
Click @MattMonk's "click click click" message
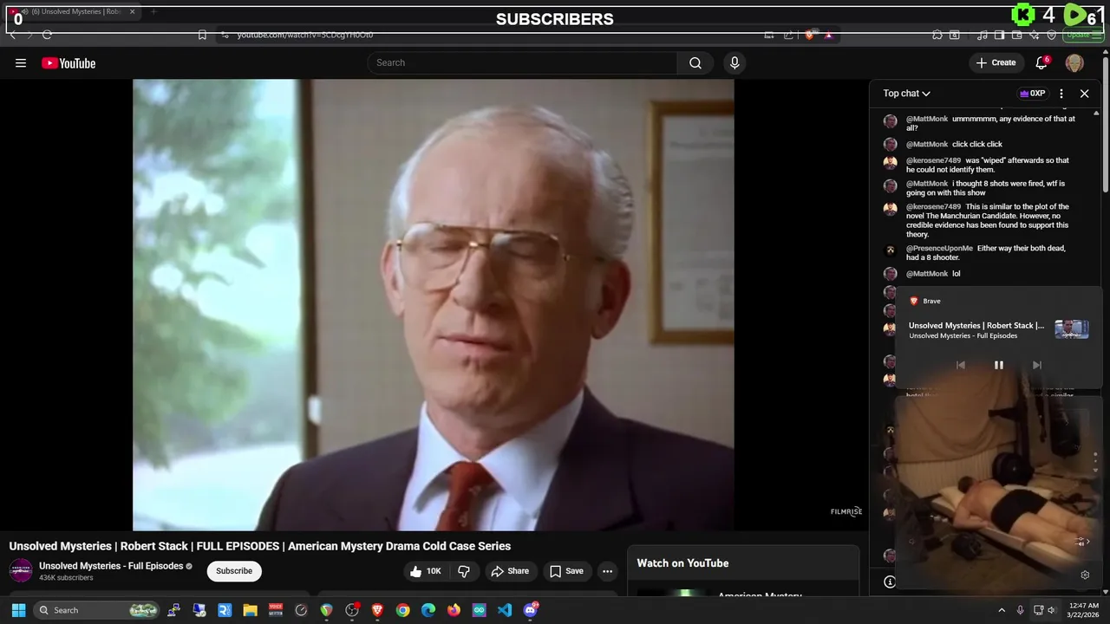coord(976,145)
